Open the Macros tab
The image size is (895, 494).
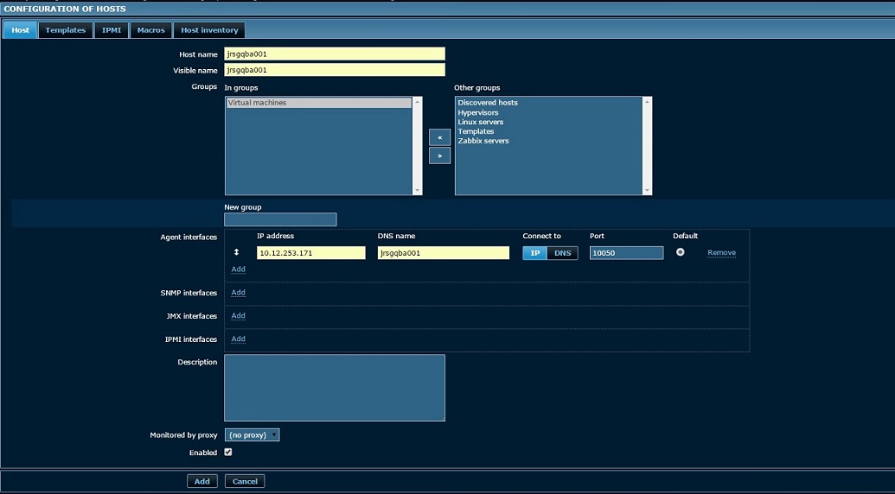click(x=150, y=30)
